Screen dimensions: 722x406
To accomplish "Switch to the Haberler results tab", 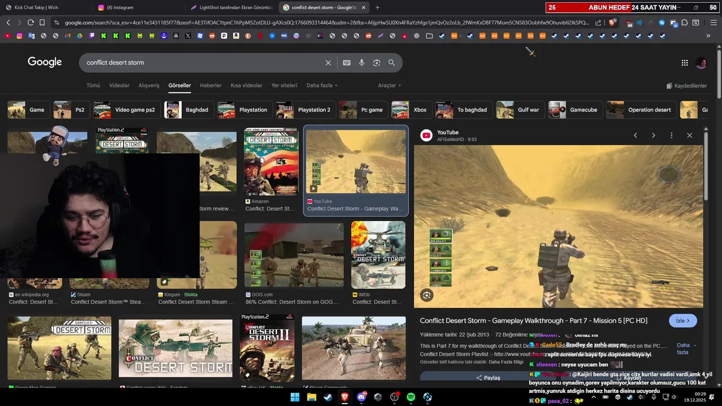I will (210, 86).
